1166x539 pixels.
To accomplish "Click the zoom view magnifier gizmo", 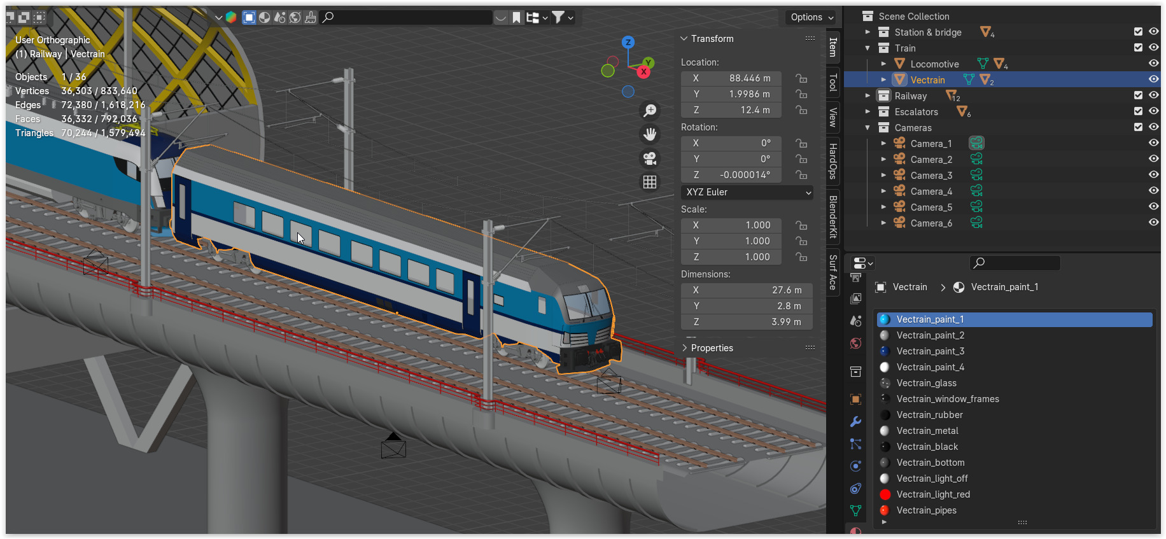I will (x=650, y=111).
